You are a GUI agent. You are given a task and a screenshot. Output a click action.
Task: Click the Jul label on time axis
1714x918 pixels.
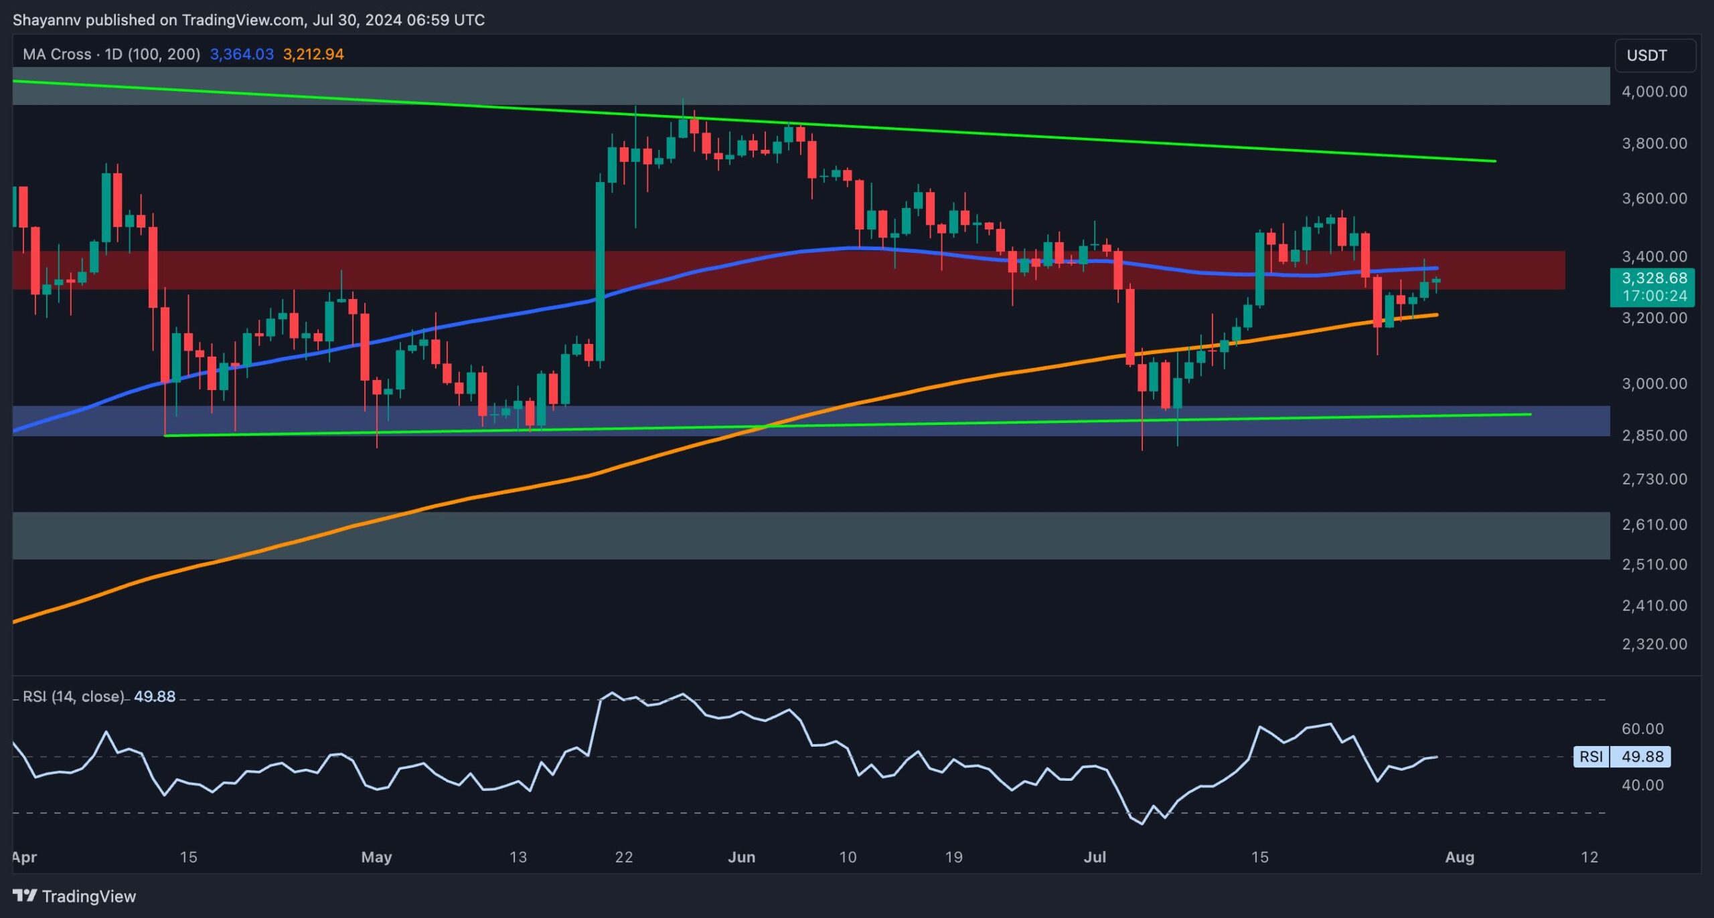1095,857
